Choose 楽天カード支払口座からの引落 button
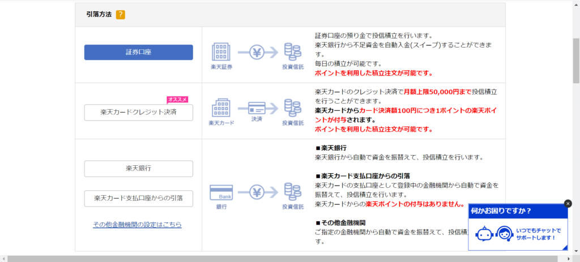Viewport: 580px width, 262px height. point(138,199)
